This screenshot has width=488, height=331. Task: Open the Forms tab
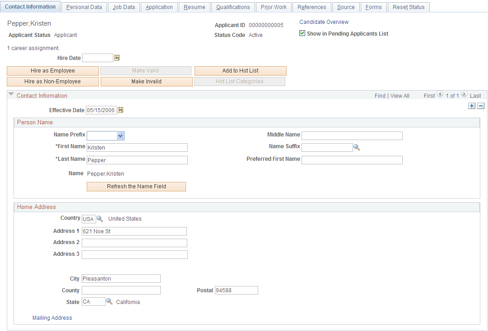(373, 7)
